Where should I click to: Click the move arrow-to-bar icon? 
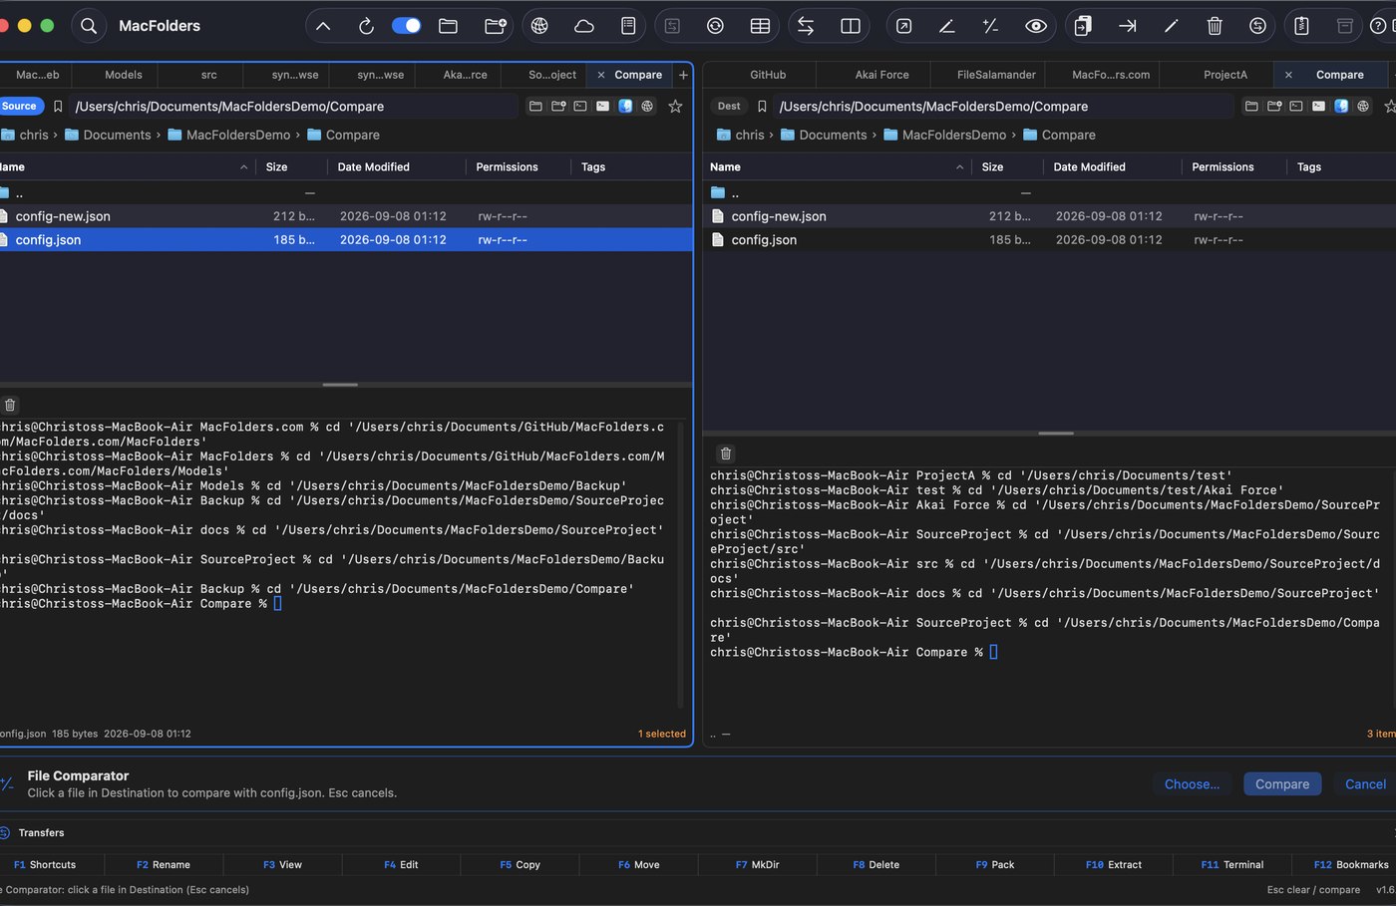coord(1128,26)
